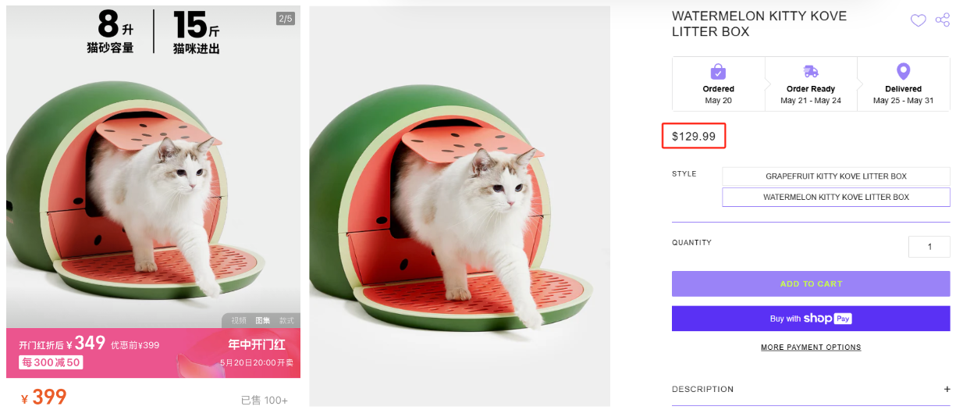This screenshot has height=417, width=963.
Task: Select Watermelon Kitty Kove Litter Box style
Action: point(836,198)
